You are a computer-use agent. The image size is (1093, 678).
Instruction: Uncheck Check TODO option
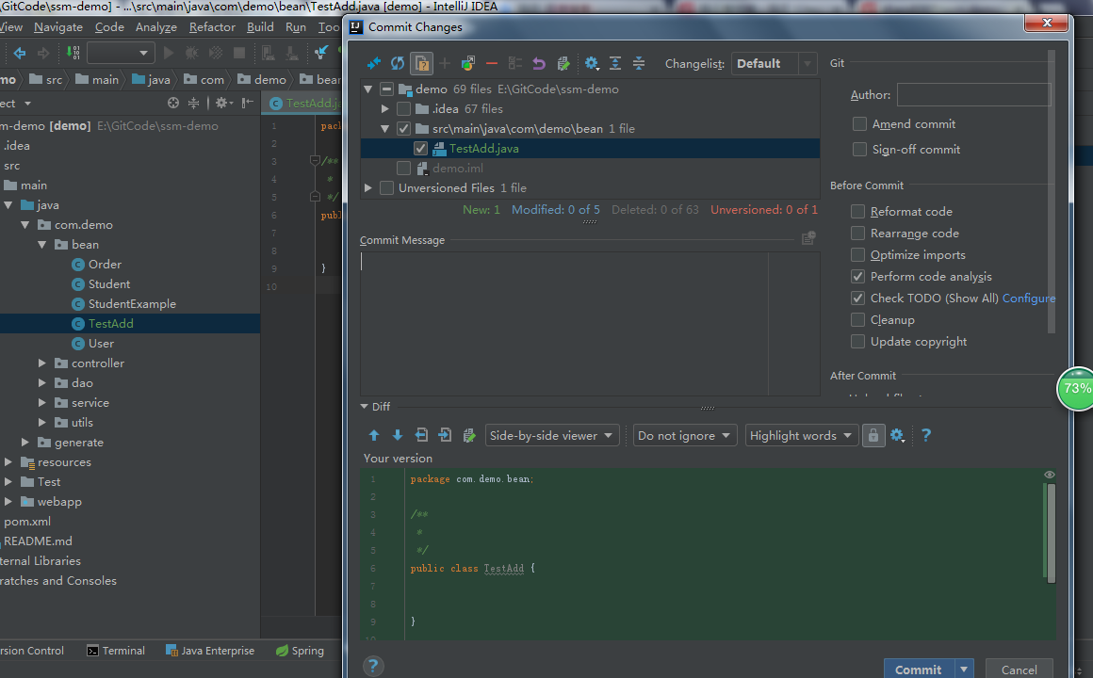pyautogui.click(x=858, y=299)
